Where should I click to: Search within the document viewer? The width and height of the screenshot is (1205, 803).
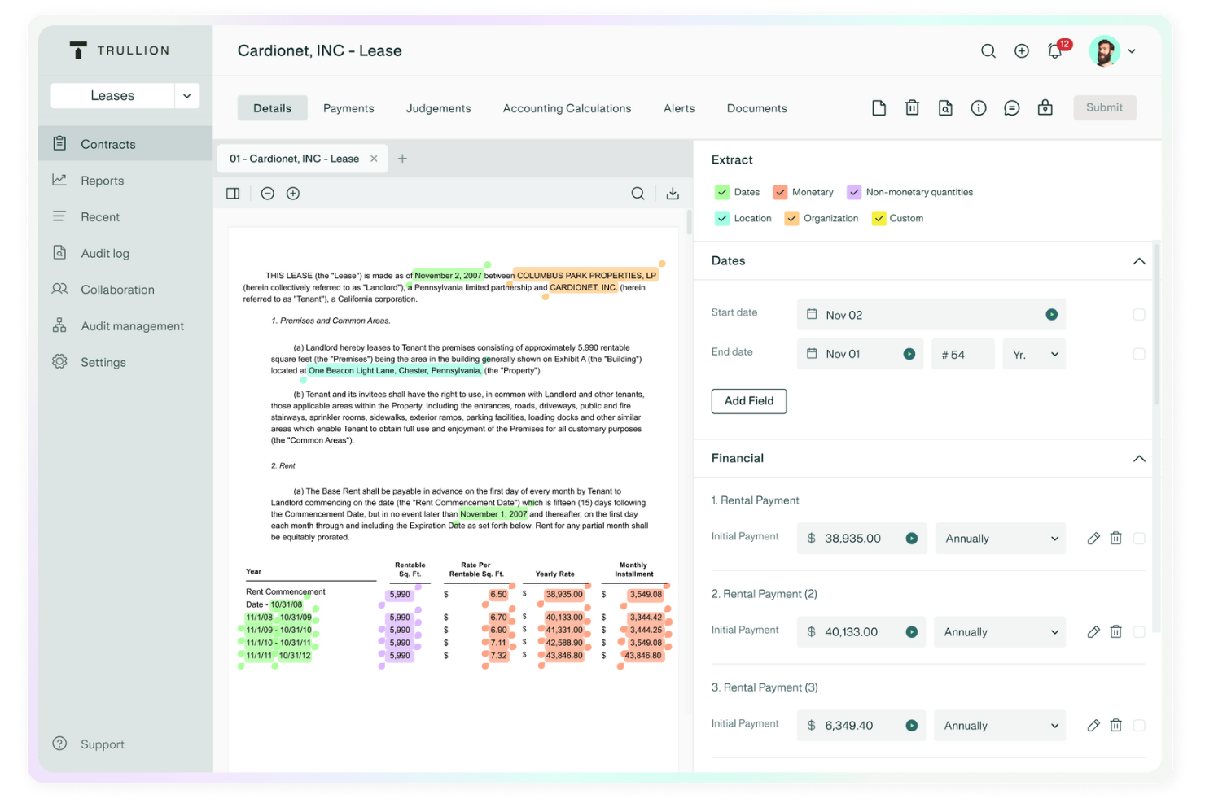(638, 194)
